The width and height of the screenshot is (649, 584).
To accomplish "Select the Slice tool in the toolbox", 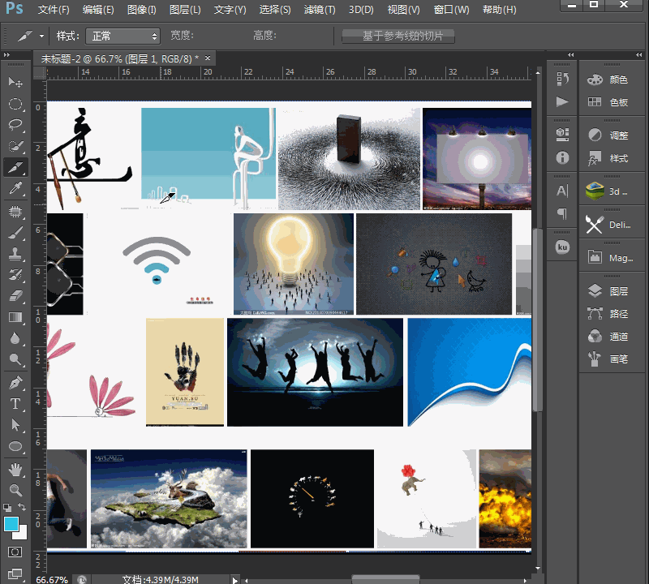I will (15, 167).
